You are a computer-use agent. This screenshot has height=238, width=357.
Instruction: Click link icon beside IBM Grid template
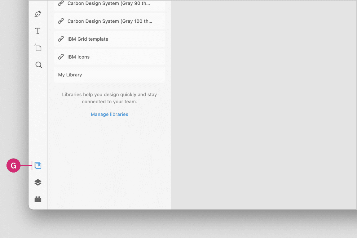61,39
